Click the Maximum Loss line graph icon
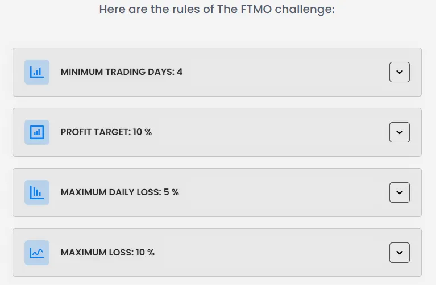This screenshot has height=285, width=436. 37,253
